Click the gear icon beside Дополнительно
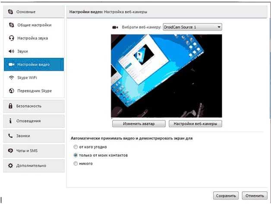Image resolution: width=271 pixels, height=205 pixels. [10, 166]
